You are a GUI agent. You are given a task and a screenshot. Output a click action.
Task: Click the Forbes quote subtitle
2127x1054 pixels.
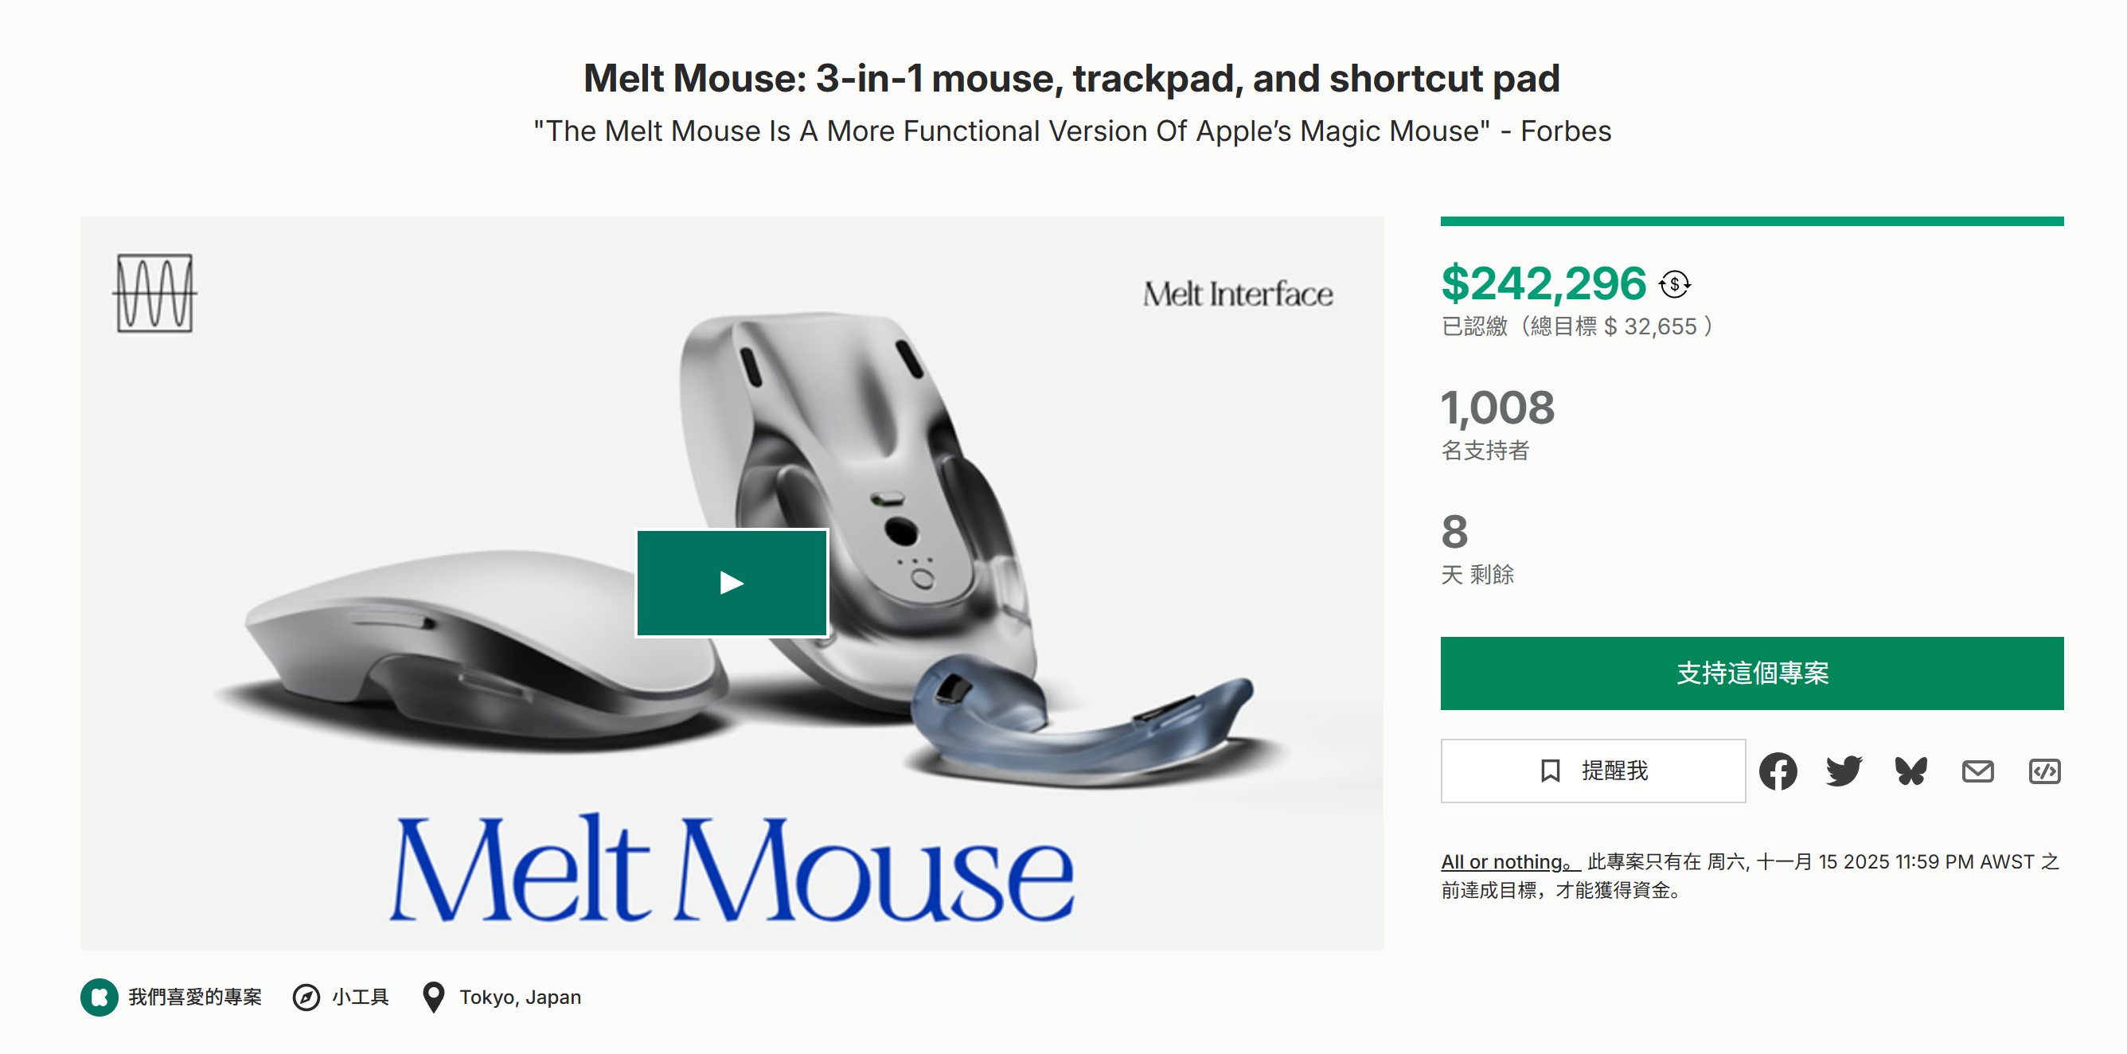pos(1071,131)
